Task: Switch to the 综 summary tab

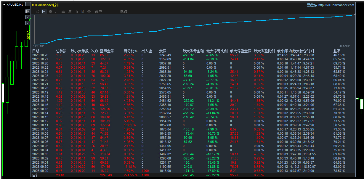Action: coord(37,12)
